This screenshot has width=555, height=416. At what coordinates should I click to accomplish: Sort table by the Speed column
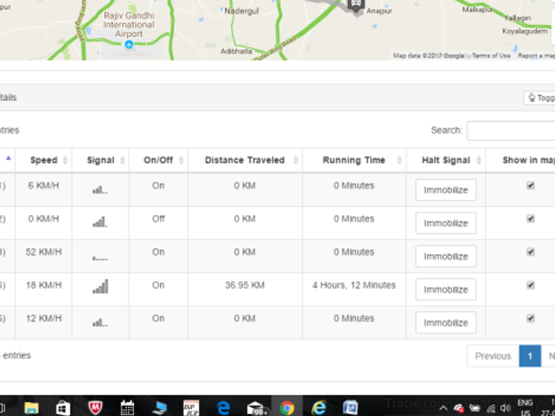[x=44, y=160]
